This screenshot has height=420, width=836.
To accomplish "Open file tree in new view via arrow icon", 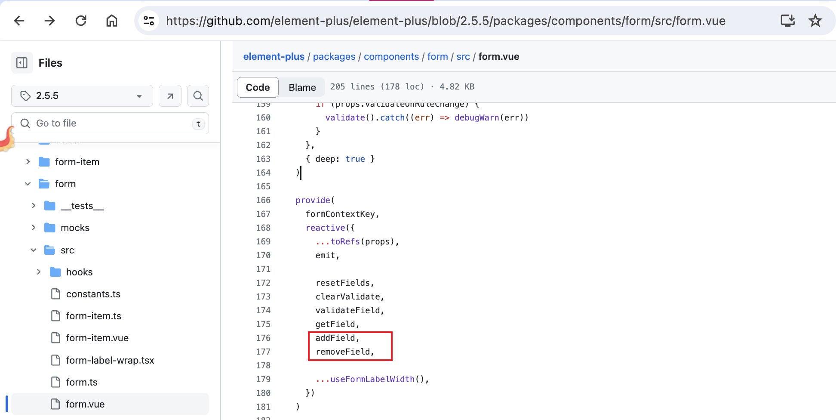I will [x=170, y=96].
